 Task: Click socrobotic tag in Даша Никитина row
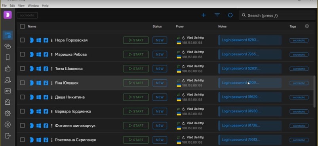point(299,97)
